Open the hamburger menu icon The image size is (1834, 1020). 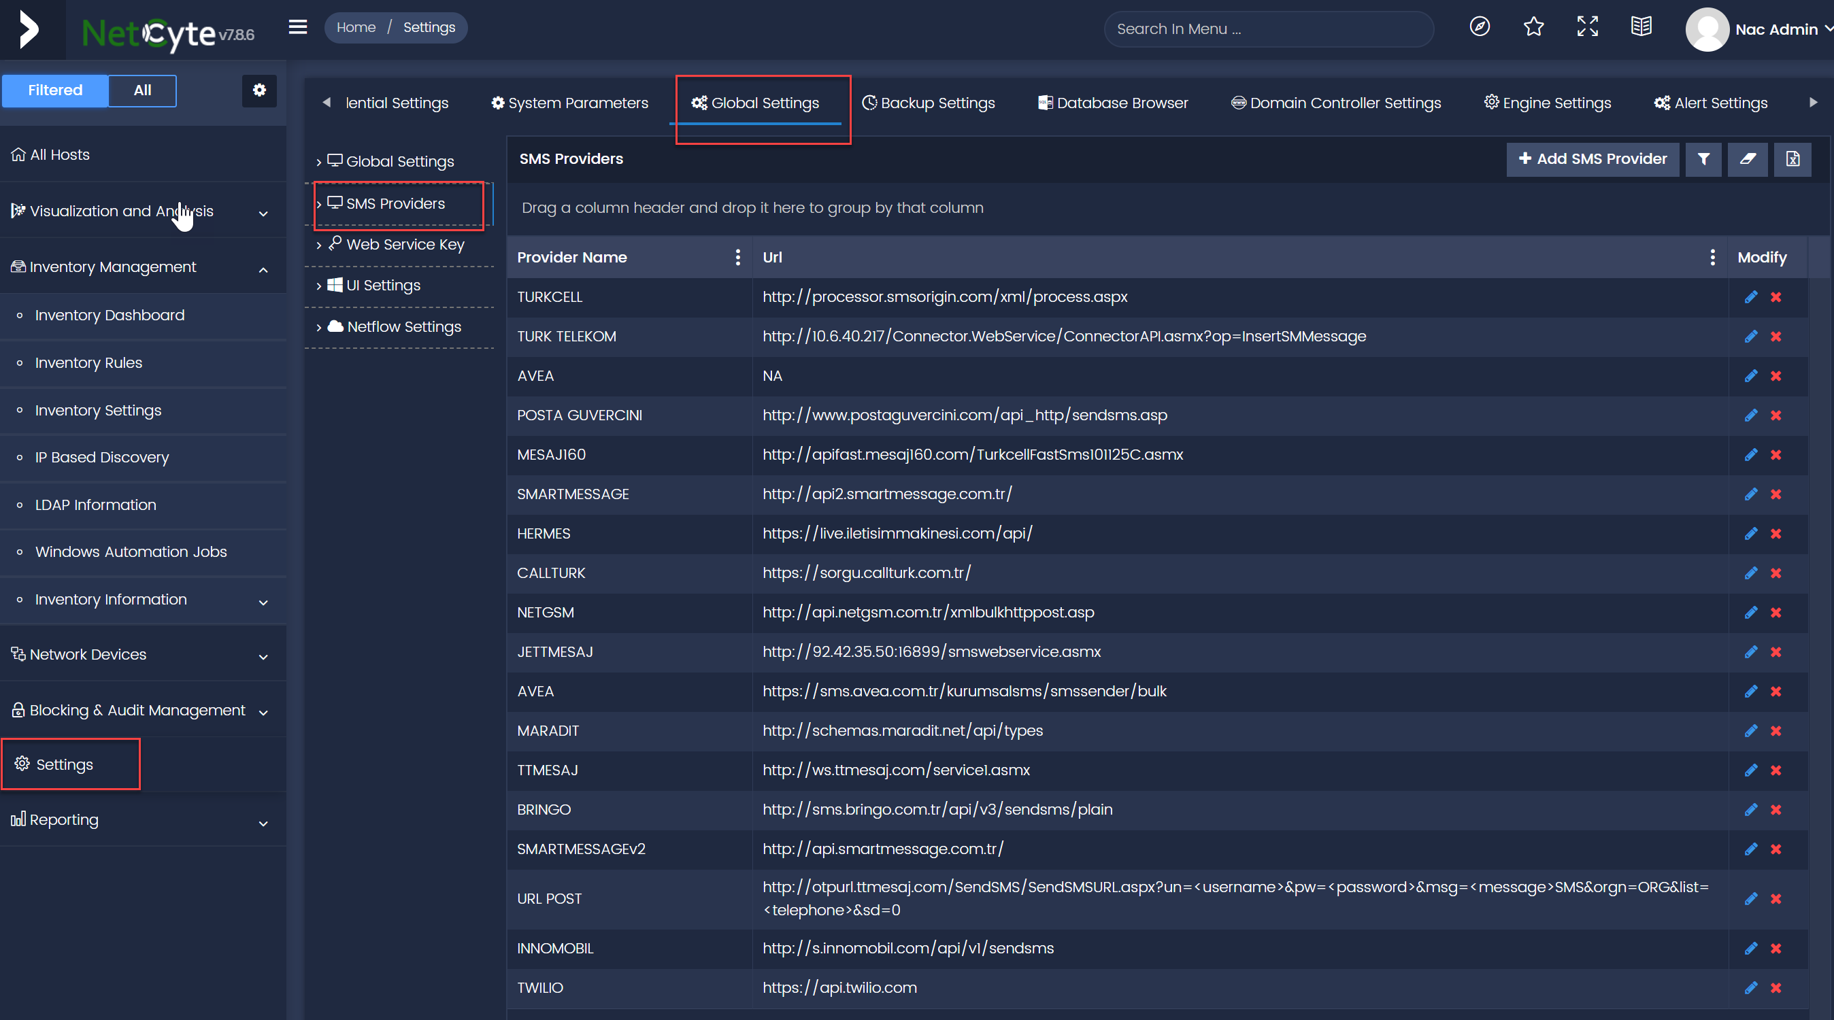coord(297,27)
